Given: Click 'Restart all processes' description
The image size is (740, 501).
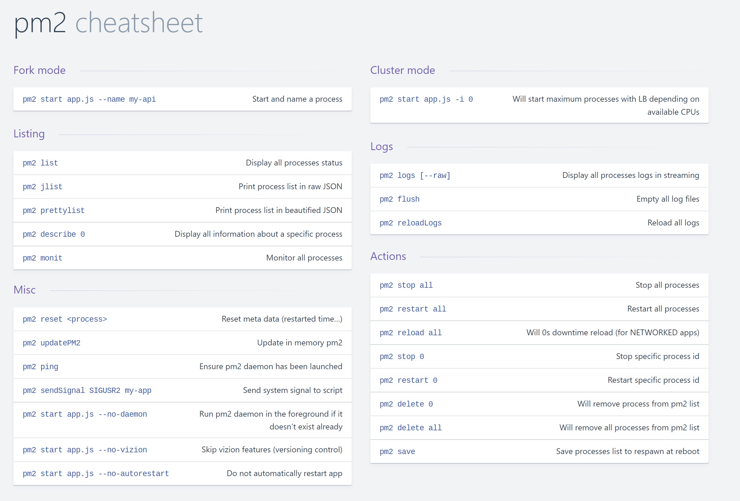Looking at the screenshot, I should point(663,309).
